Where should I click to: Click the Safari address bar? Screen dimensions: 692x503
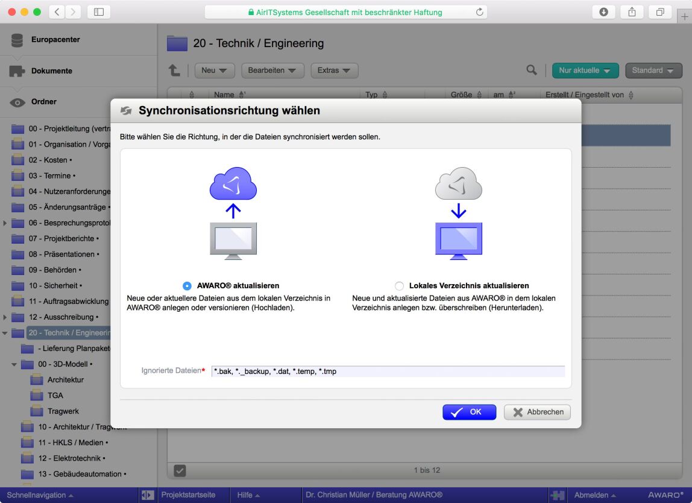coord(345,12)
